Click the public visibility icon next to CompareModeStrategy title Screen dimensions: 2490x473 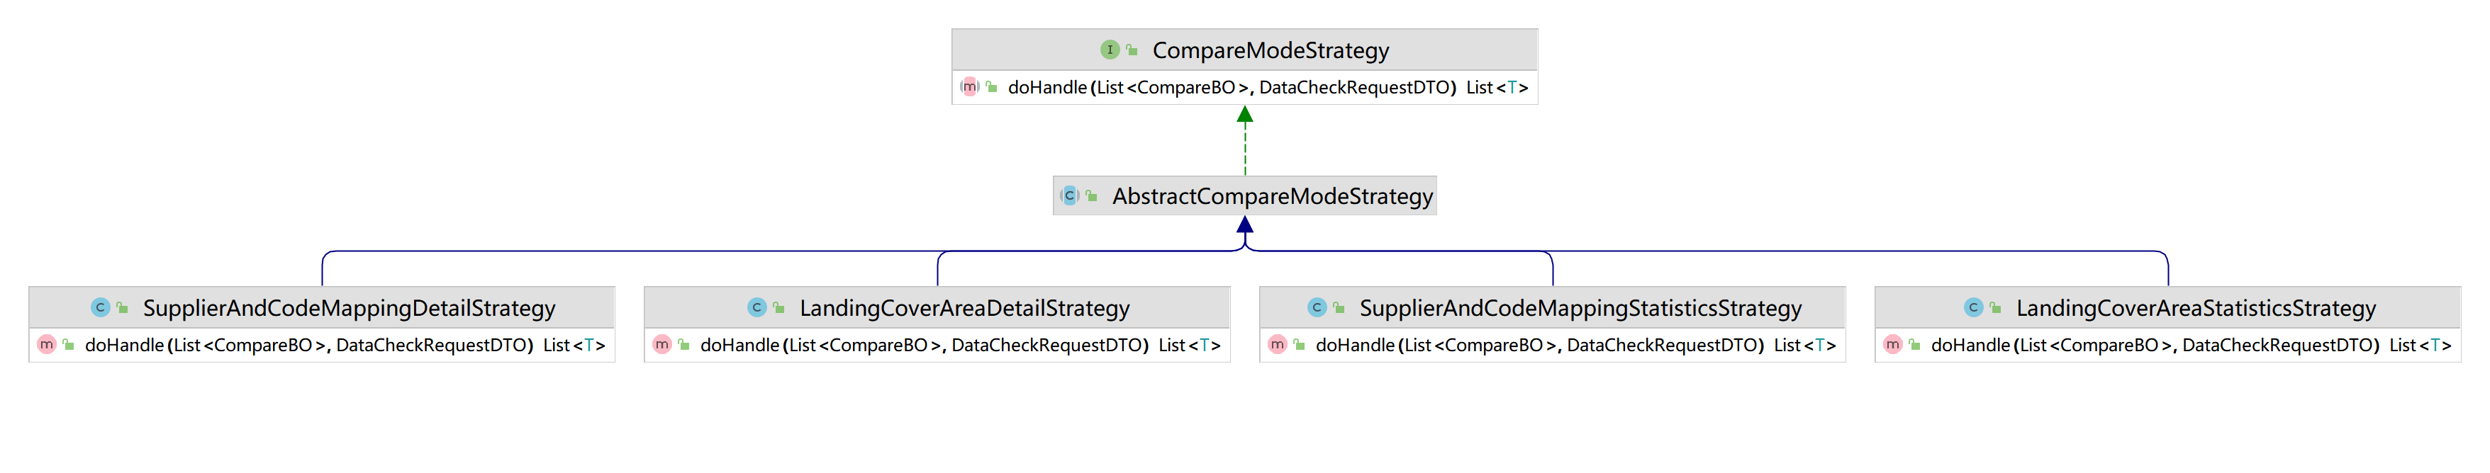click(x=1132, y=50)
